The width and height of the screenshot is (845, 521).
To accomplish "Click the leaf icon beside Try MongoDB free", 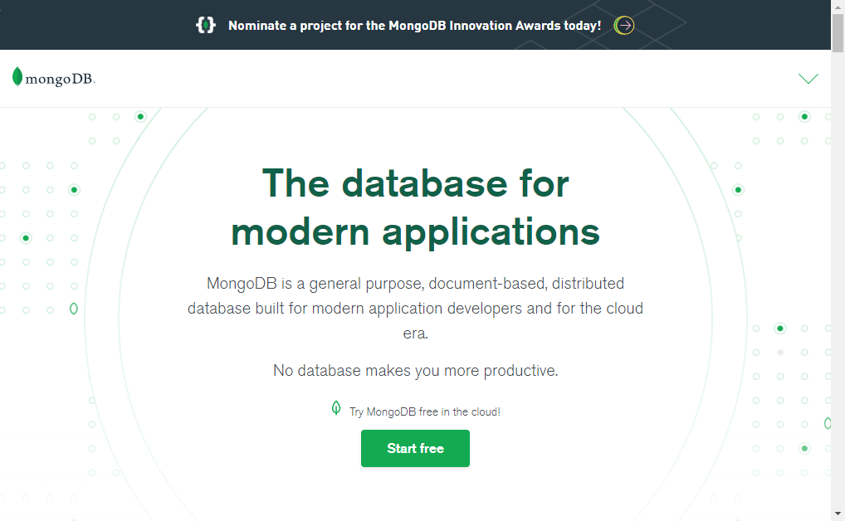I will [335, 408].
